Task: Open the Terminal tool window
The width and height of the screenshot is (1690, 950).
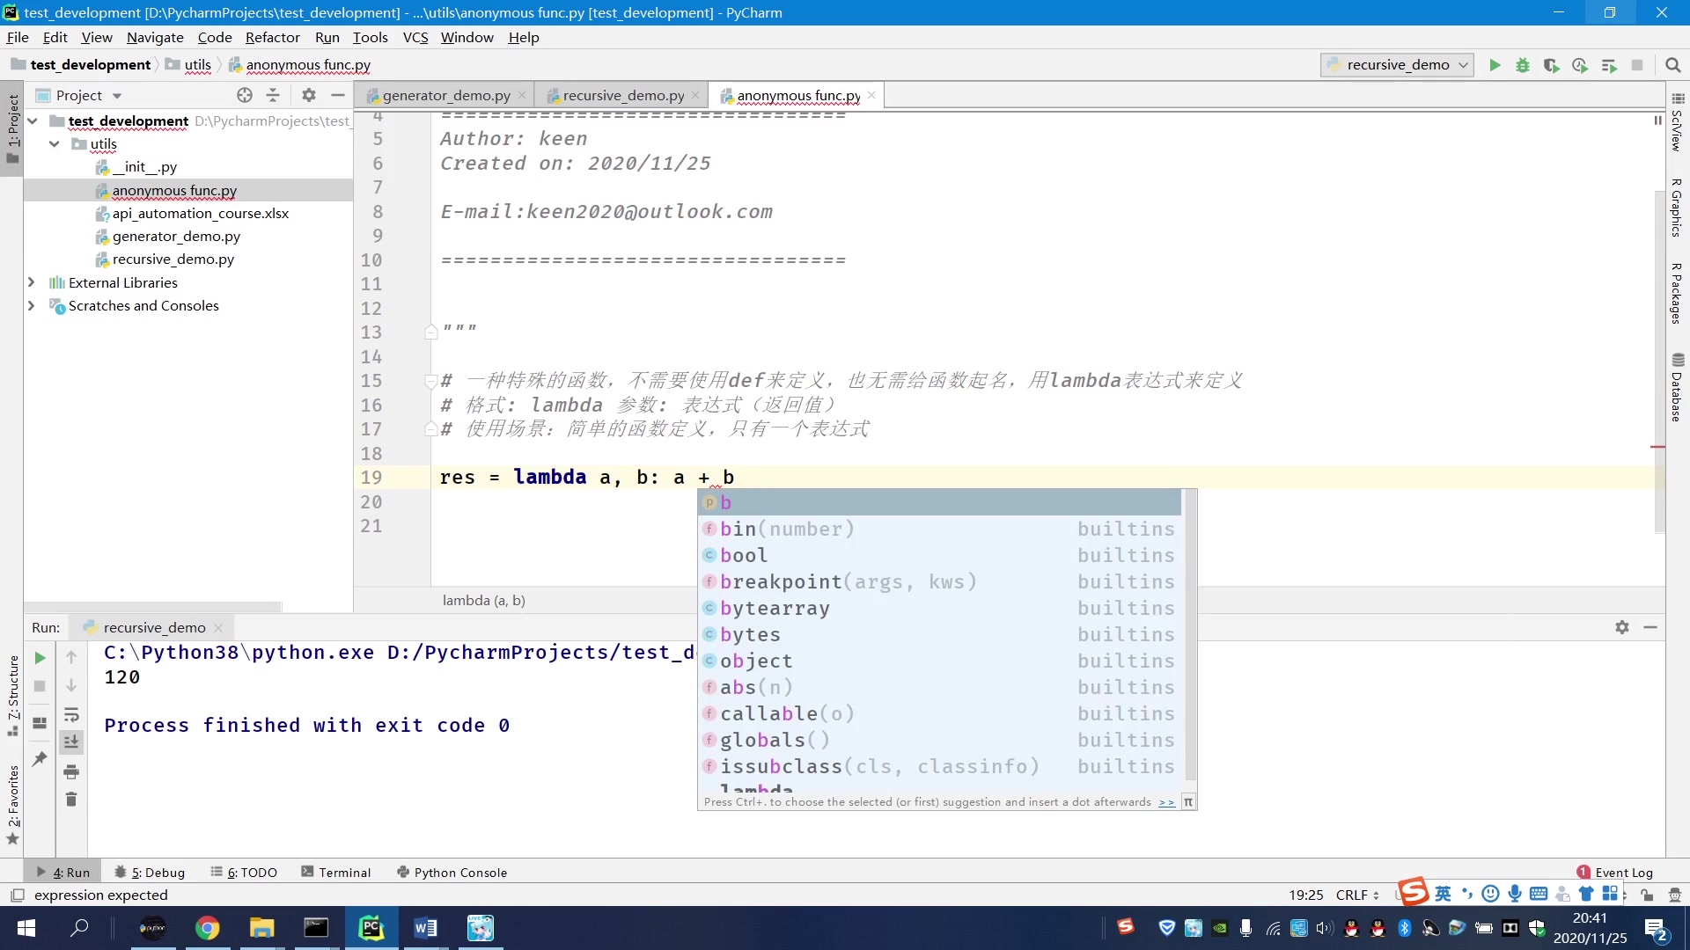Action: coord(335,873)
